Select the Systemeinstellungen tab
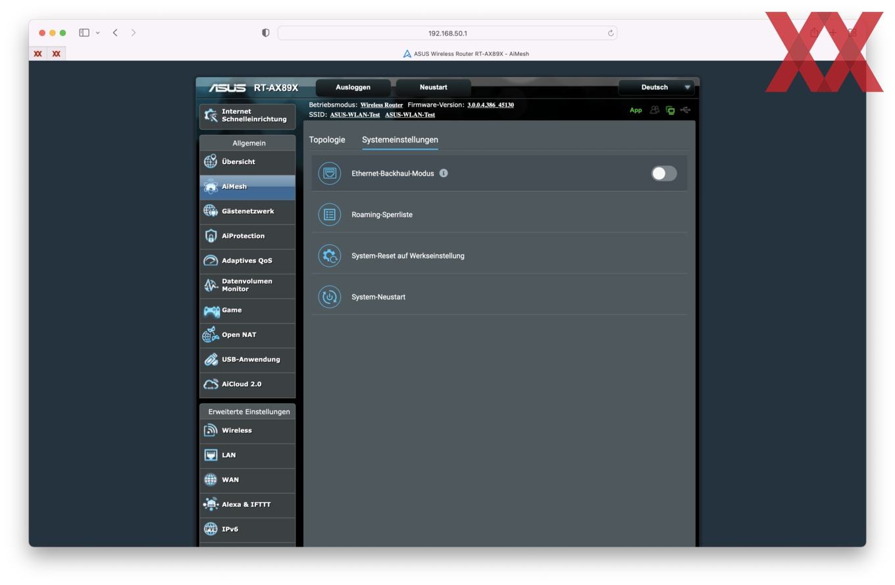895x585 pixels. (400, 140)
